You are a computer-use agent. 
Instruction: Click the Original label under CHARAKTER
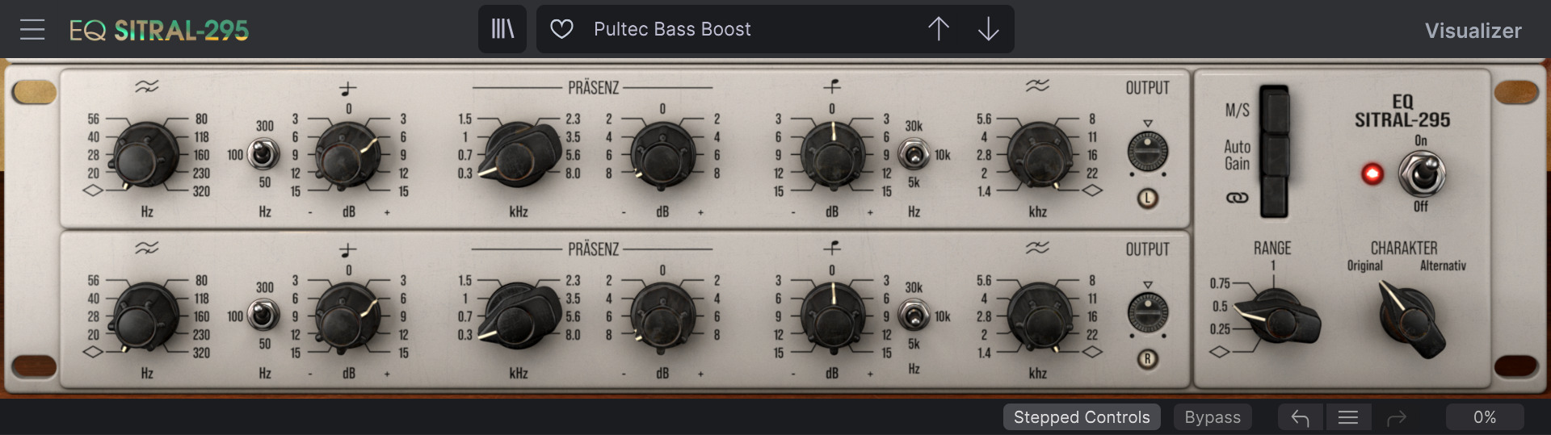pyautogui.click(x=1364, y=266)
